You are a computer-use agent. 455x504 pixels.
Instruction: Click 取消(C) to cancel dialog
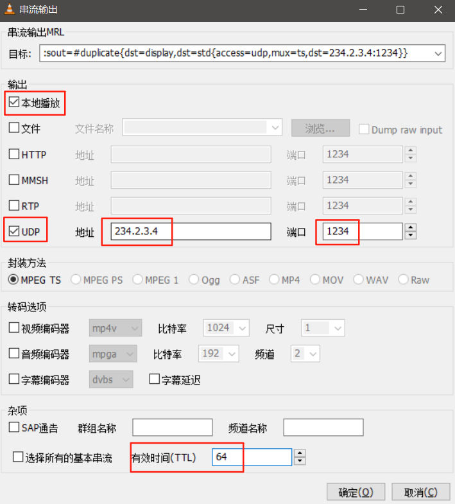coord(421,492)
